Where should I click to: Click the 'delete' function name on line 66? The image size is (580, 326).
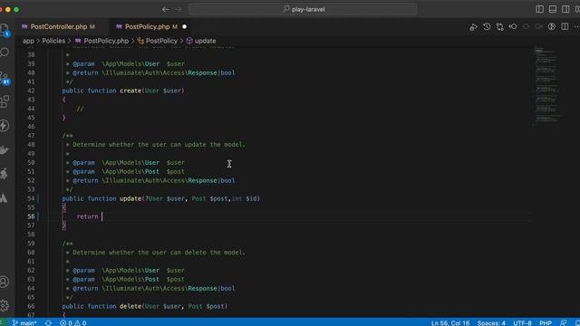(130, 306)
